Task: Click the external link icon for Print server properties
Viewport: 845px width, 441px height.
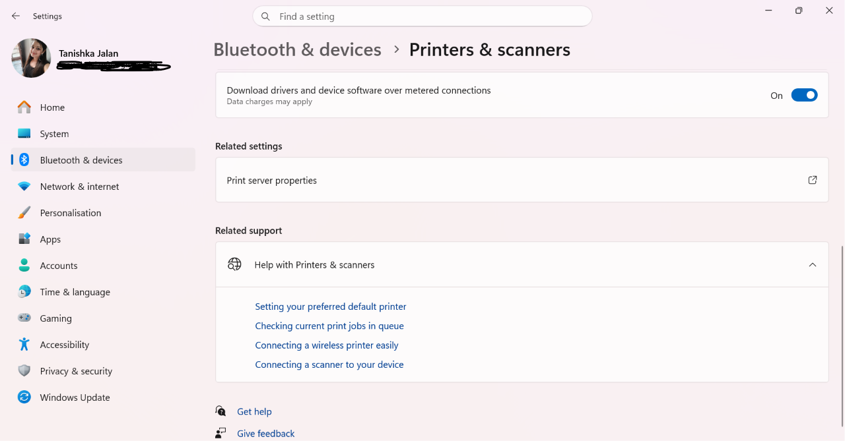Action: pyautogui.click(x=813, y=180)
